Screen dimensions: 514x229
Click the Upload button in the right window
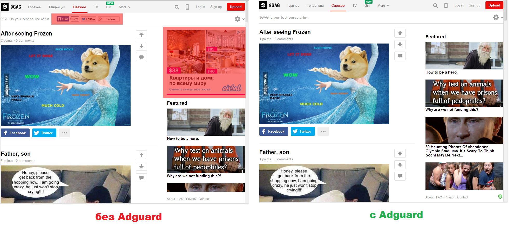[x=494, y=5]
